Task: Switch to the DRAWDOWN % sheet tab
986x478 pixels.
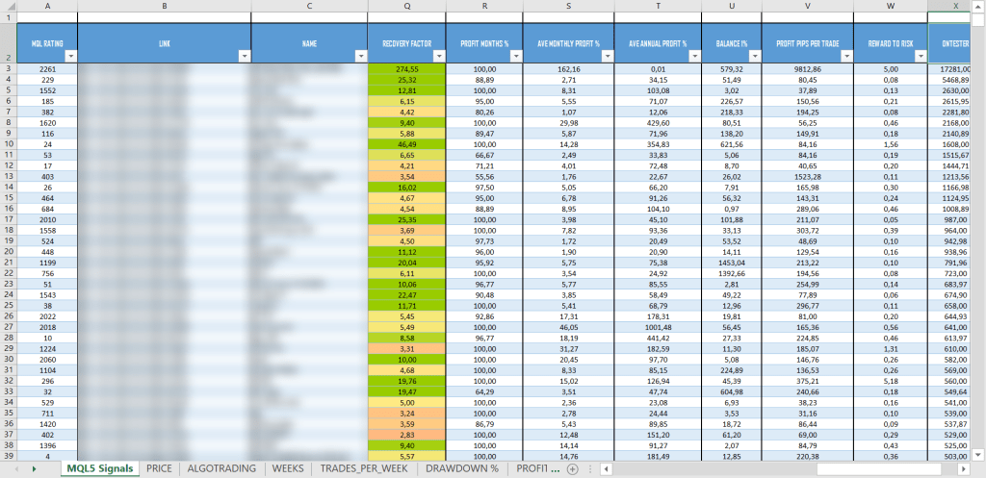Action: click(461, 468)
